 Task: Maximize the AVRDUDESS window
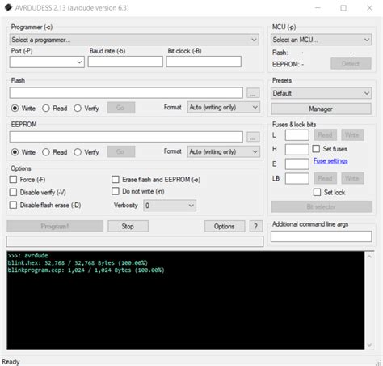pos(343,8)
